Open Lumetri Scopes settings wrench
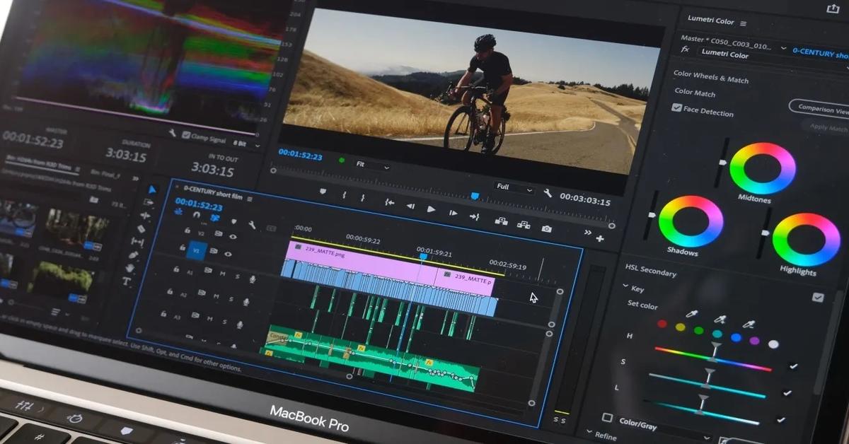This screenshot has height=444, width=849. 173,132
